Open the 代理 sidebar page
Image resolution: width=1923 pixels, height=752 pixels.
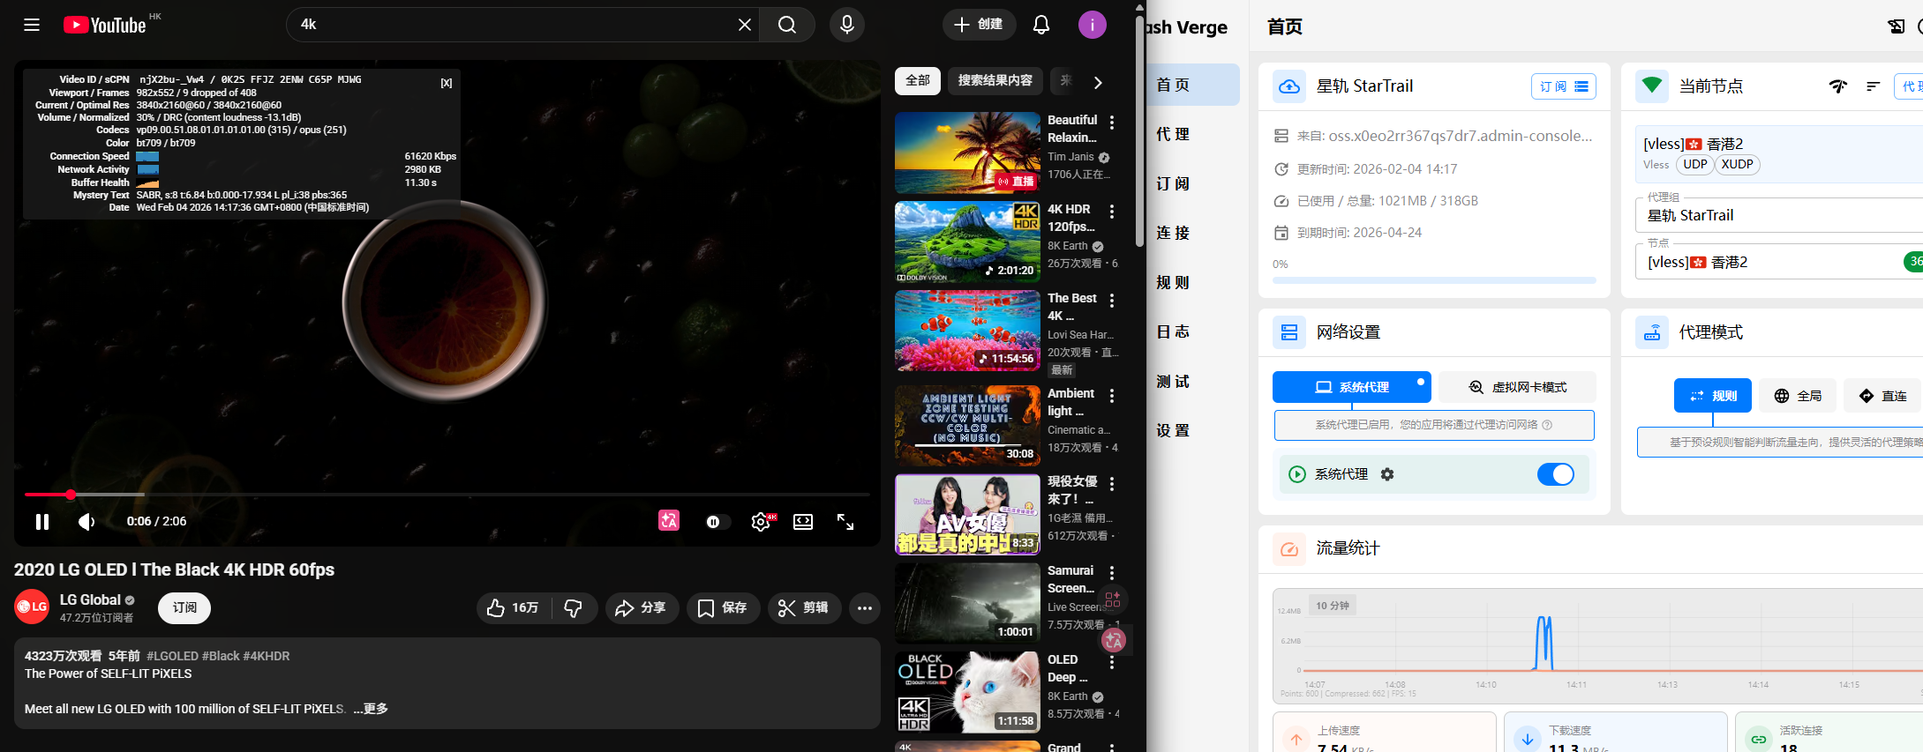1174,134
